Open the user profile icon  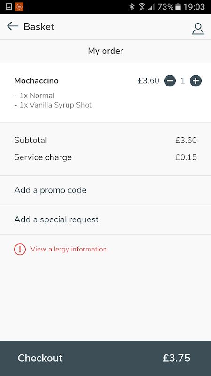point(198,29)
